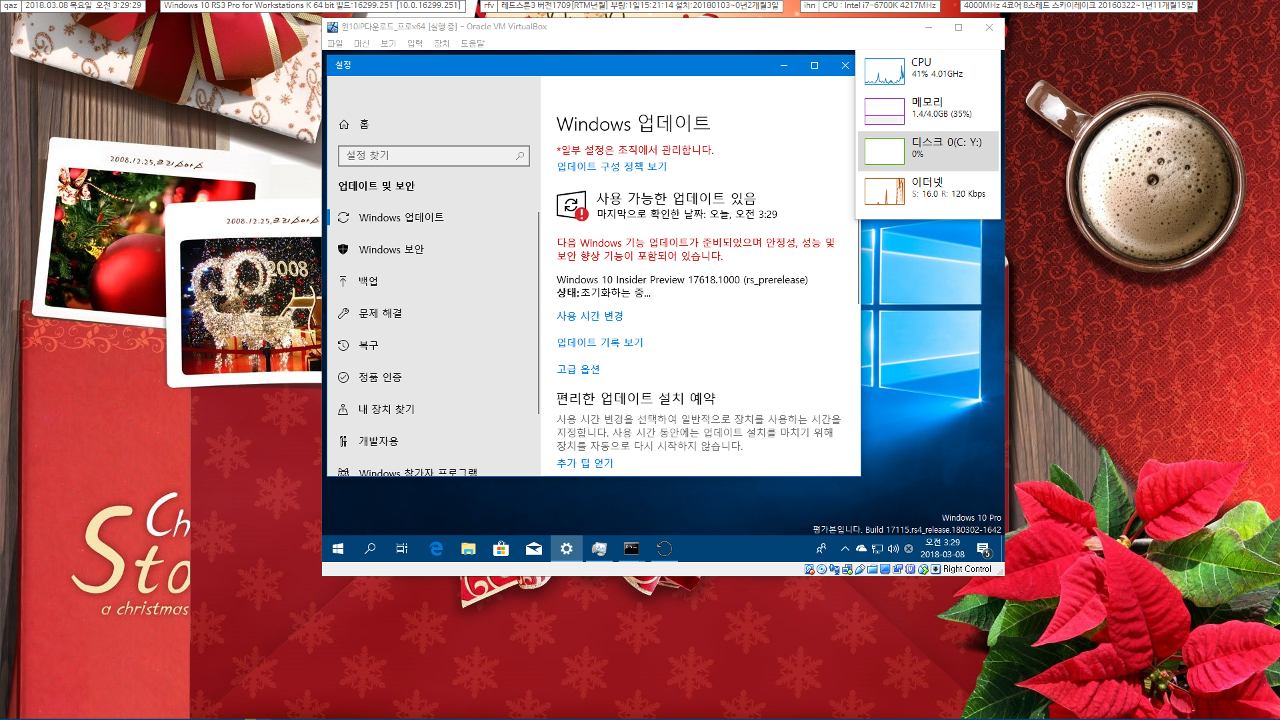Open File Explorer from the guest taskbar
Viewport: 1280px width, 720px height.
(x=469, y=549)
